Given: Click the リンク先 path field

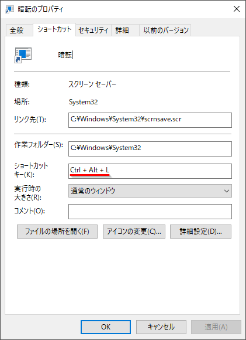Looking at the screenshot, I should tap(150, 120).
